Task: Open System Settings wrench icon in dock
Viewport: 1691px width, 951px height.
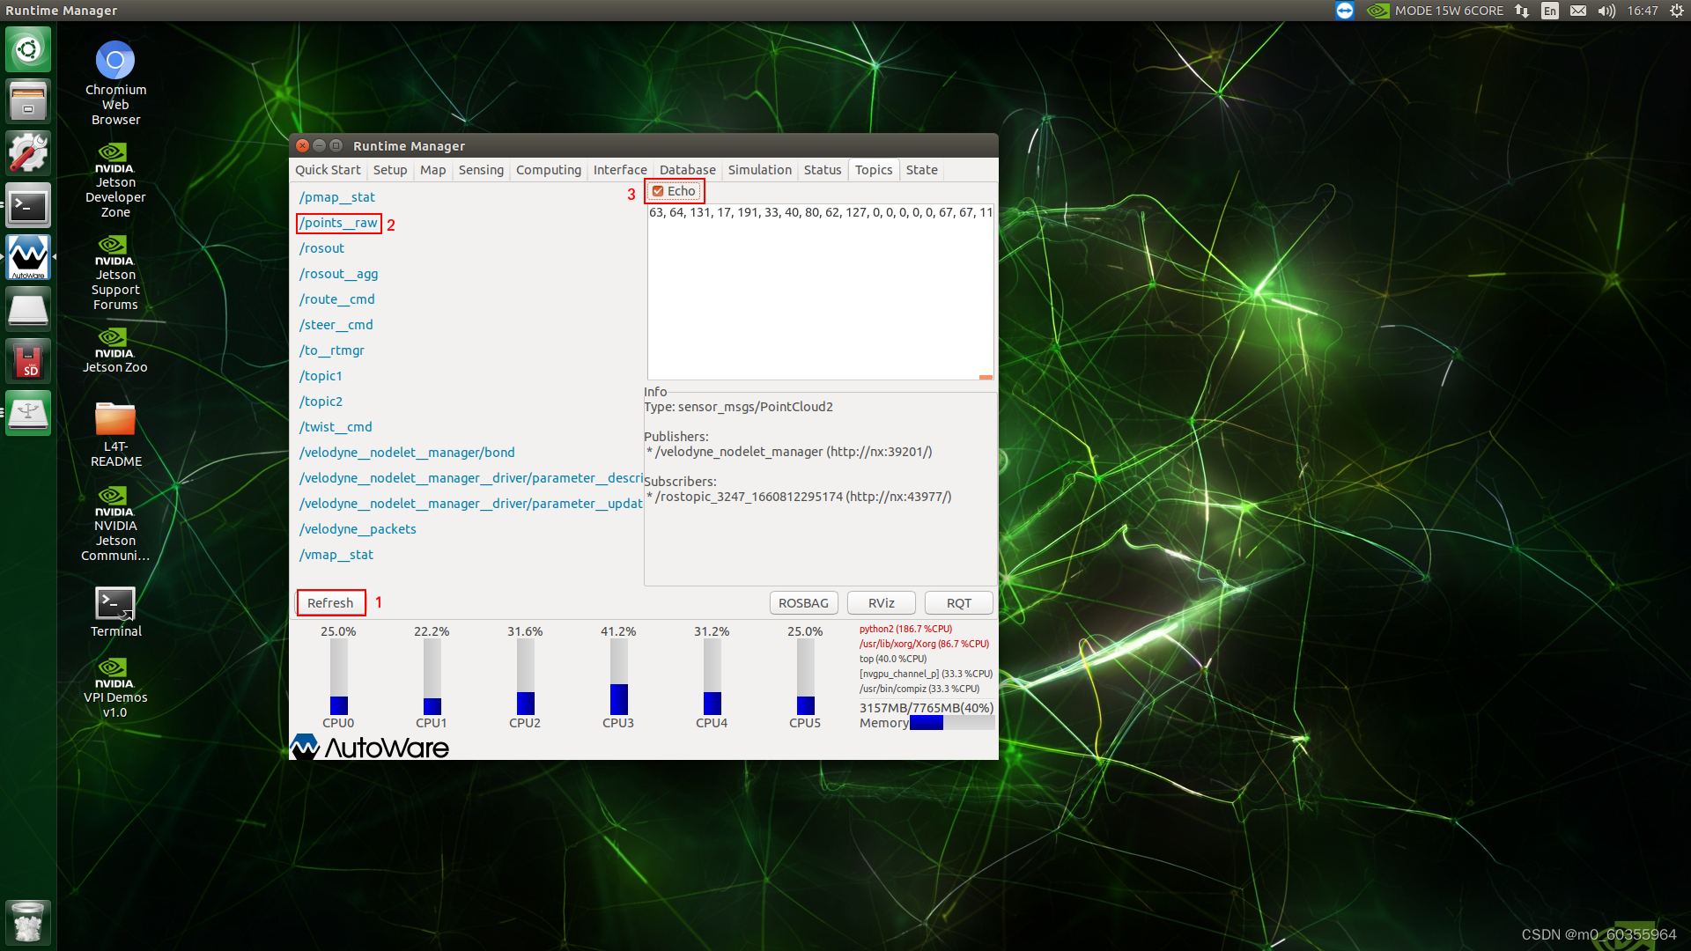Action: pyautogui.click(x=28, y=153)
